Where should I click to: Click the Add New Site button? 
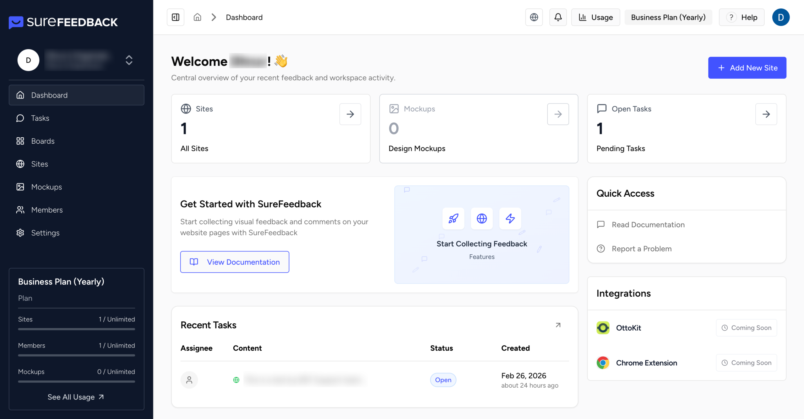point(747,68)
